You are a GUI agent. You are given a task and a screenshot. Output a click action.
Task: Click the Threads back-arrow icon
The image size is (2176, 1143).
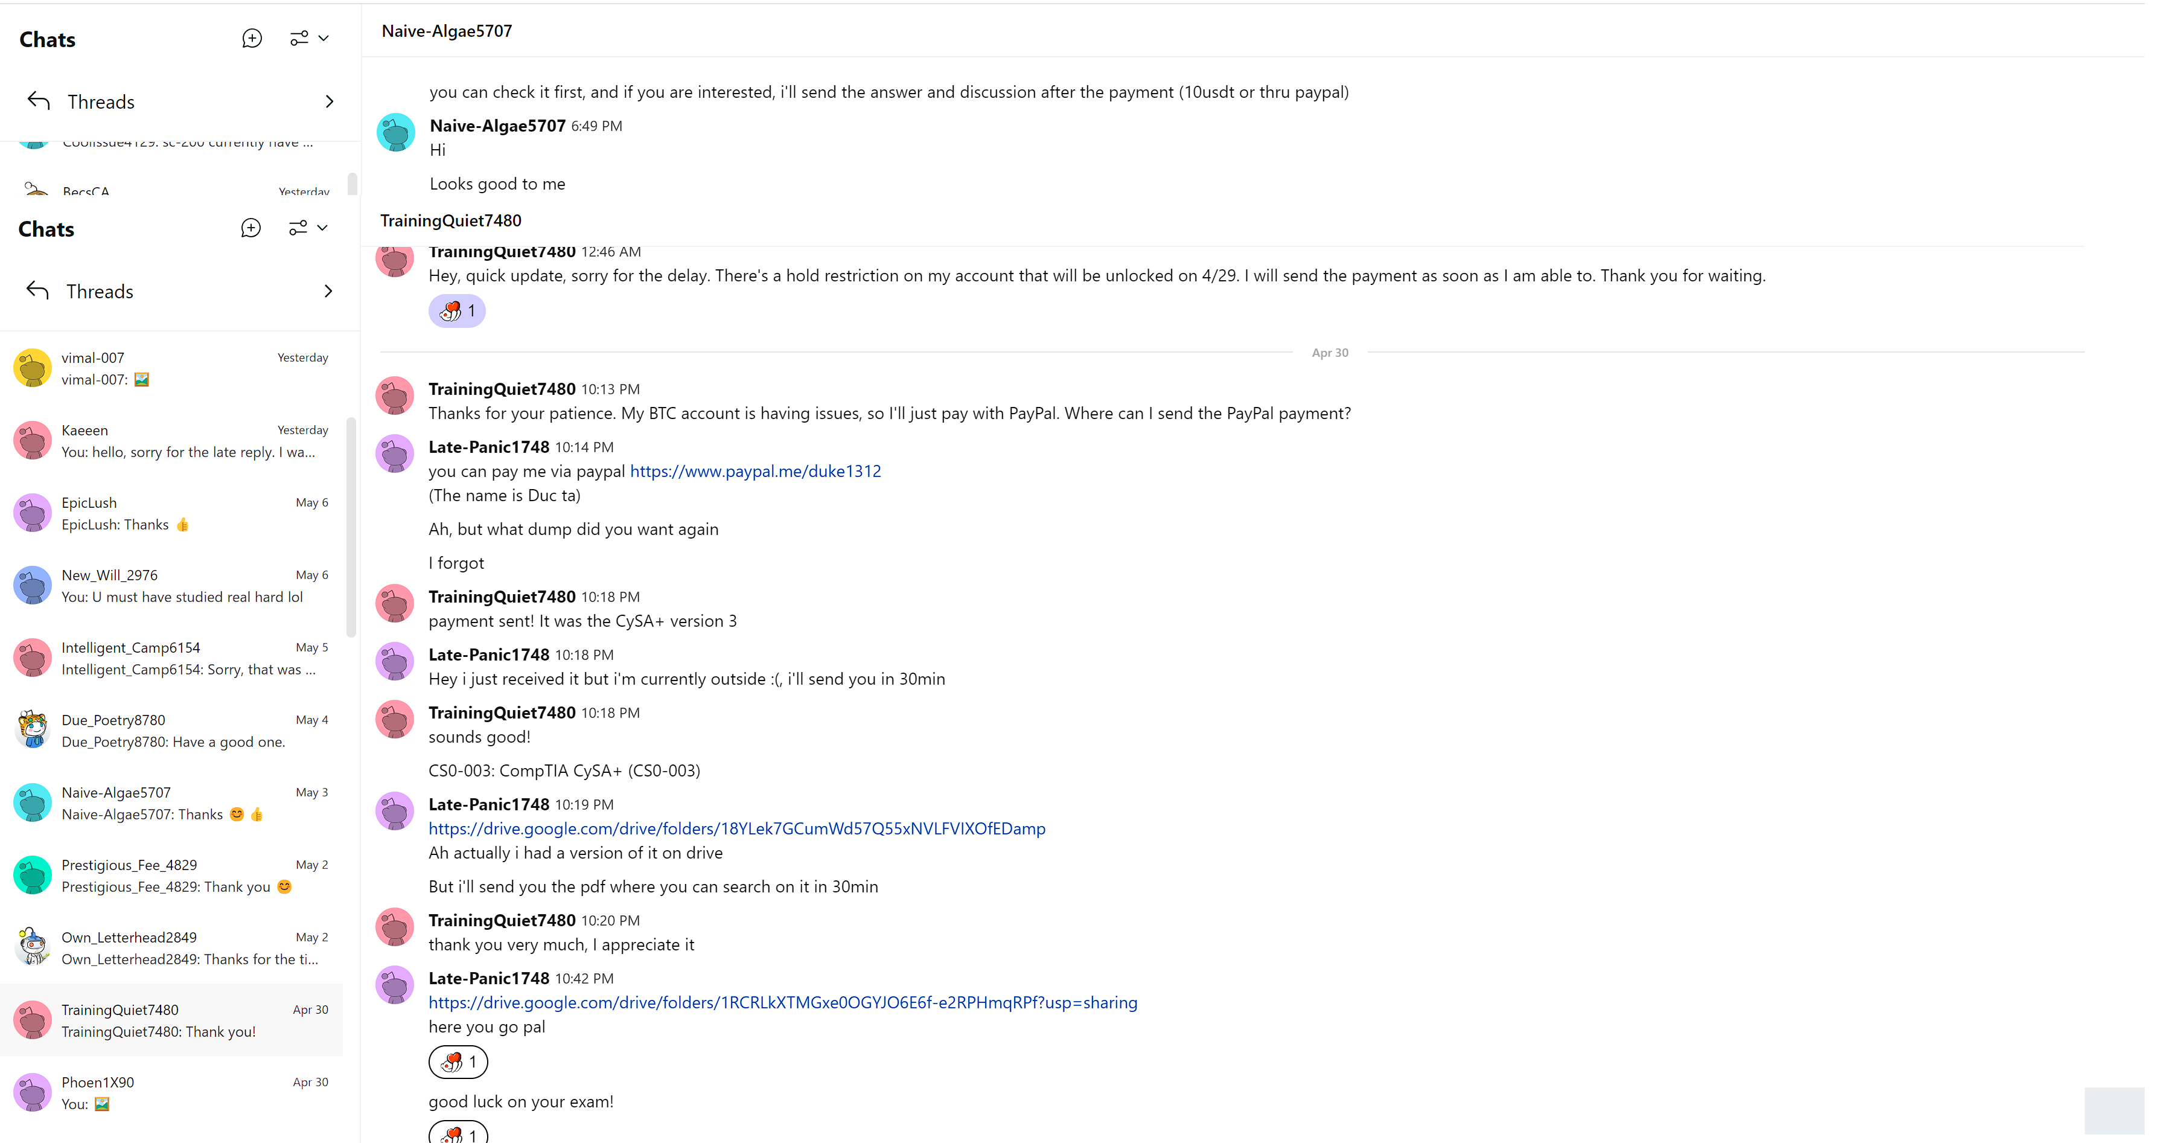[38, 292]
